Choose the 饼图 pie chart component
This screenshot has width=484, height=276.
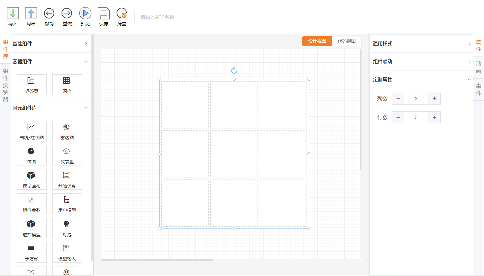click(x=32, y=155)
